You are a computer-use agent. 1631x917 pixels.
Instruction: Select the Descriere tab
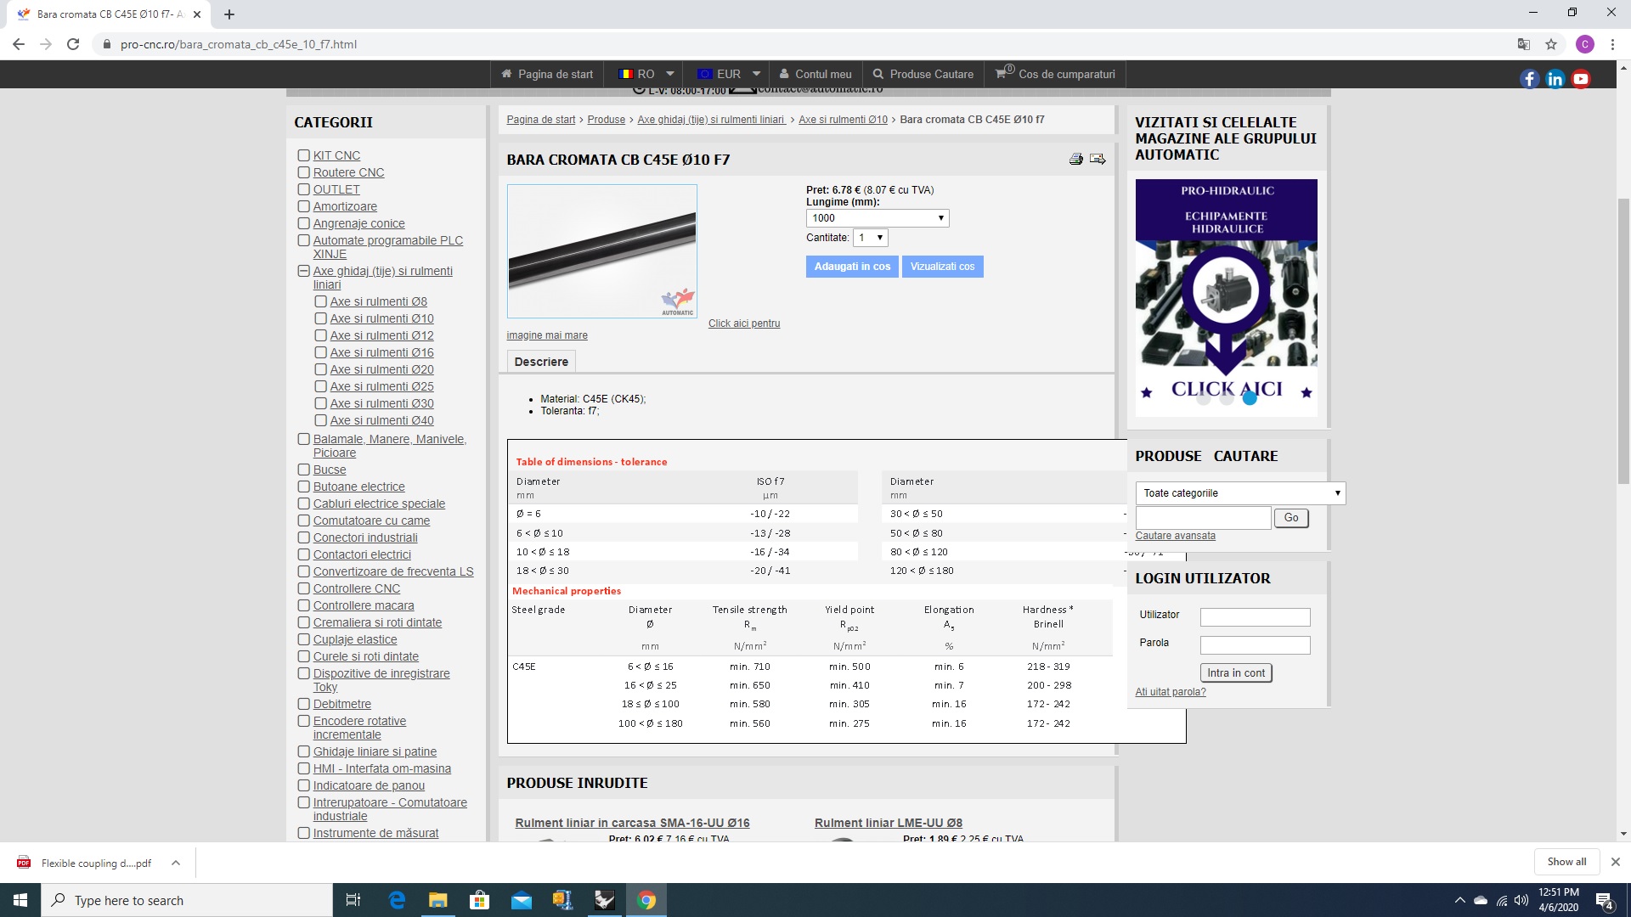(x=541, y=362)
